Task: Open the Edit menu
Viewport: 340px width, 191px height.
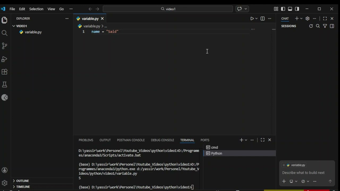Action: [x=22, y=9]
